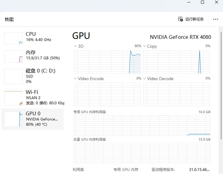Image resolution: width=223 pixels, height=174 pixels.
Task: Select GPU 0 NVIDIA GeForce item
Action: pos(32,119)
